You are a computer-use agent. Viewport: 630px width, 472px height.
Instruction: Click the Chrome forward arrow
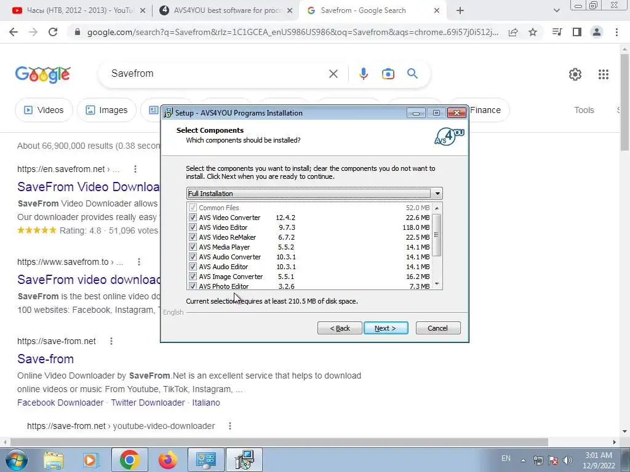point(33,32)
